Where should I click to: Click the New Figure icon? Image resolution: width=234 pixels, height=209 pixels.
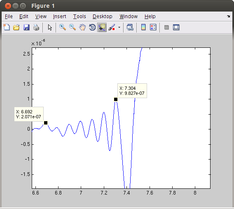coord(7,28)
